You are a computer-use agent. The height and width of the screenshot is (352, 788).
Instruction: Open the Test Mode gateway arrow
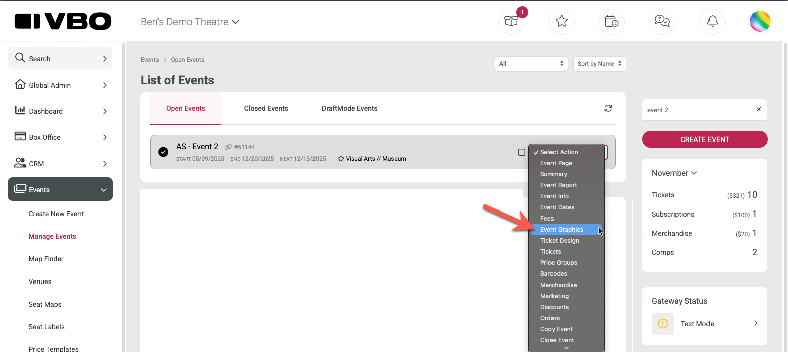755,323
